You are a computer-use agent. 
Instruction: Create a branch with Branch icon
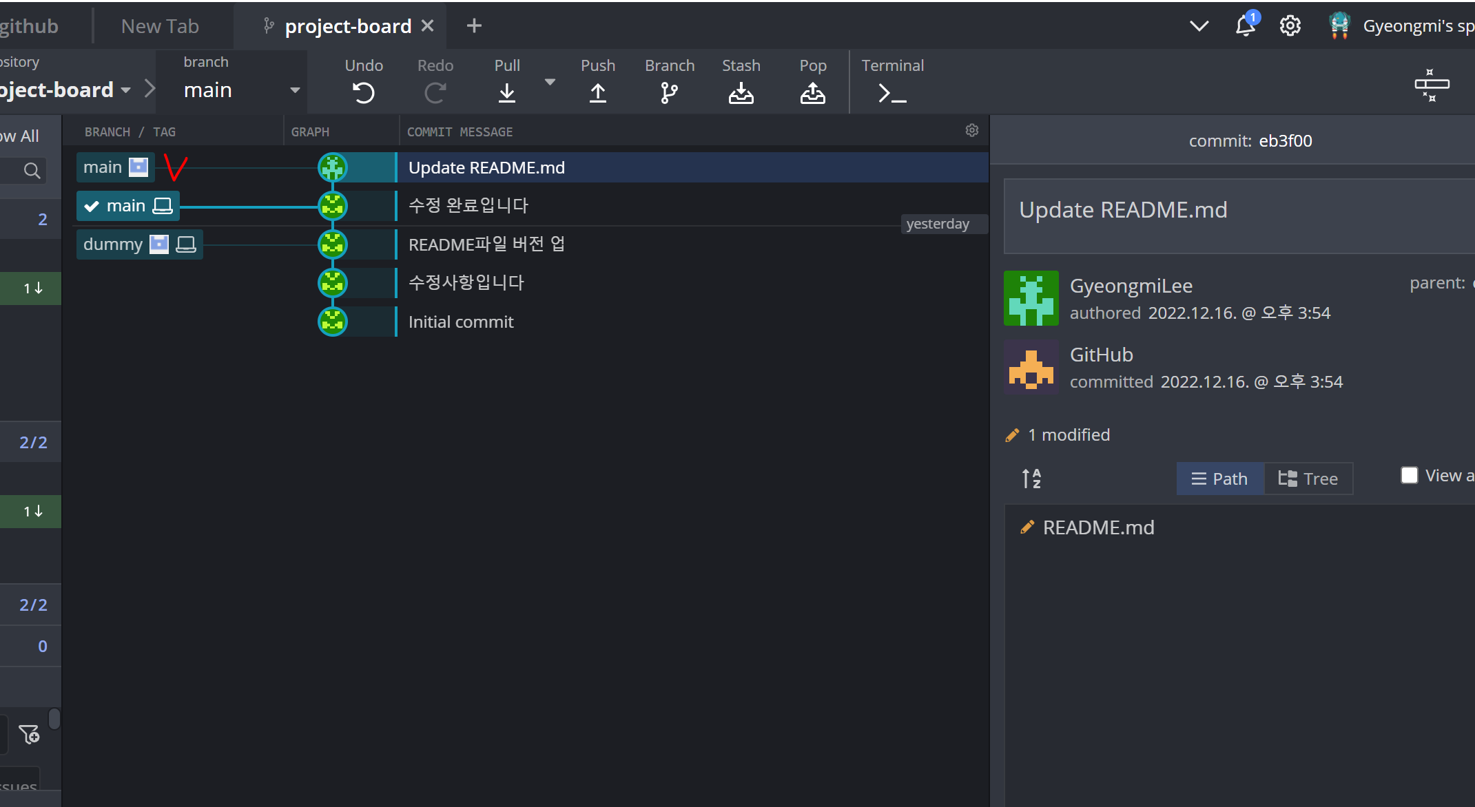[x=669, y=92]
